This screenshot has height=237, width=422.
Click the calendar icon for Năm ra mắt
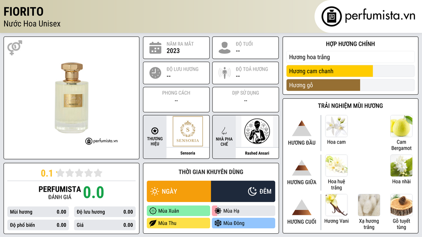[x=155, y=48]
